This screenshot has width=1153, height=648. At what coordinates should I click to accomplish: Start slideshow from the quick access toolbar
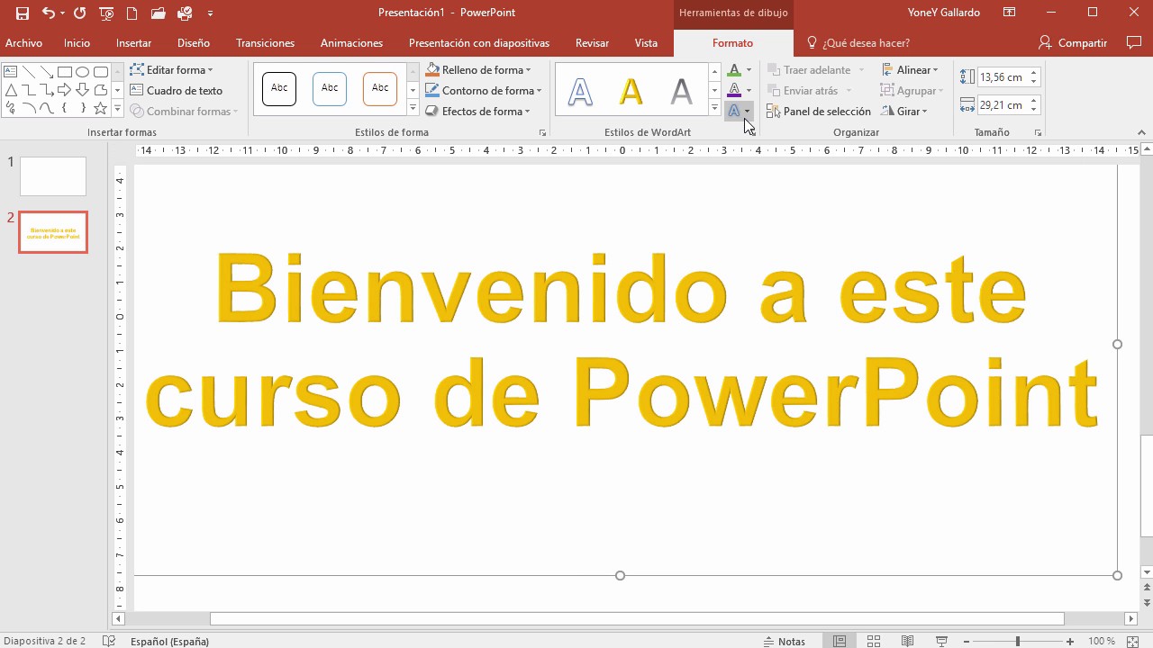coord(106,13)
